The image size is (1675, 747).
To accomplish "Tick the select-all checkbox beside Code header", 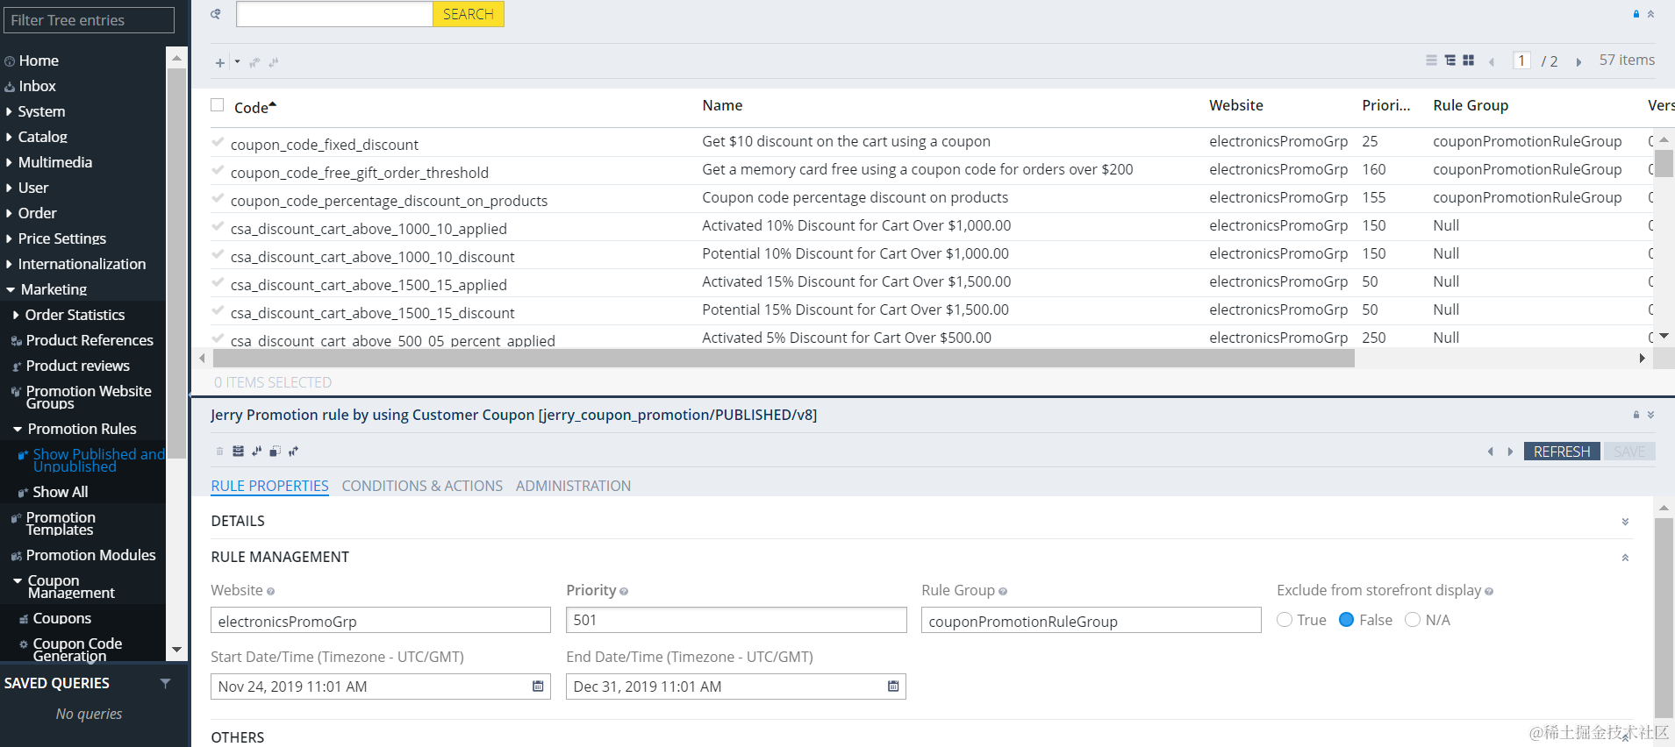I will click(218, 105).
